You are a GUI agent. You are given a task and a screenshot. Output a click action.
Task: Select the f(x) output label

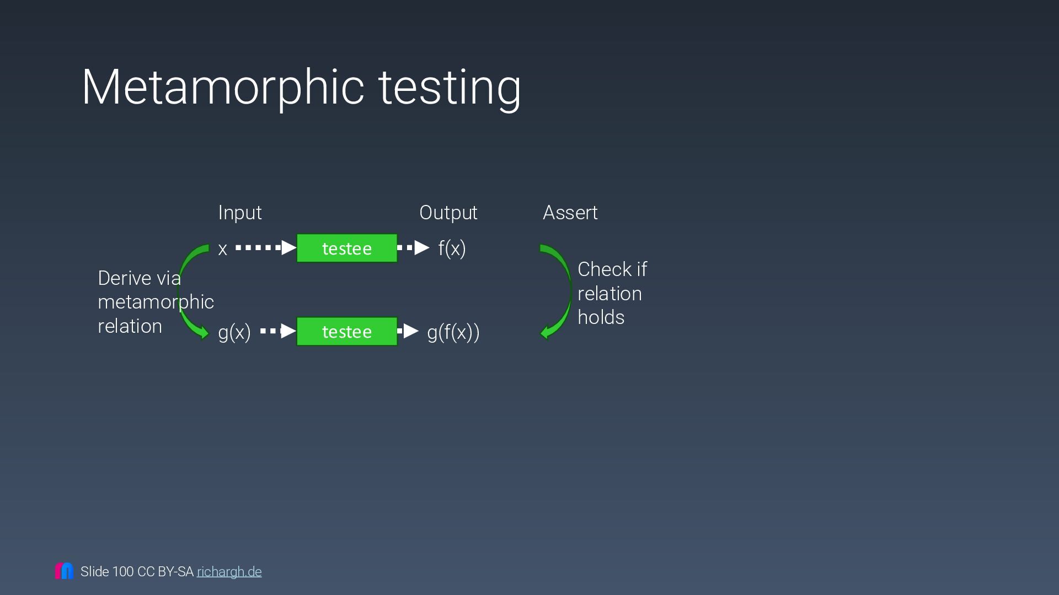click(x=452, y=248)
